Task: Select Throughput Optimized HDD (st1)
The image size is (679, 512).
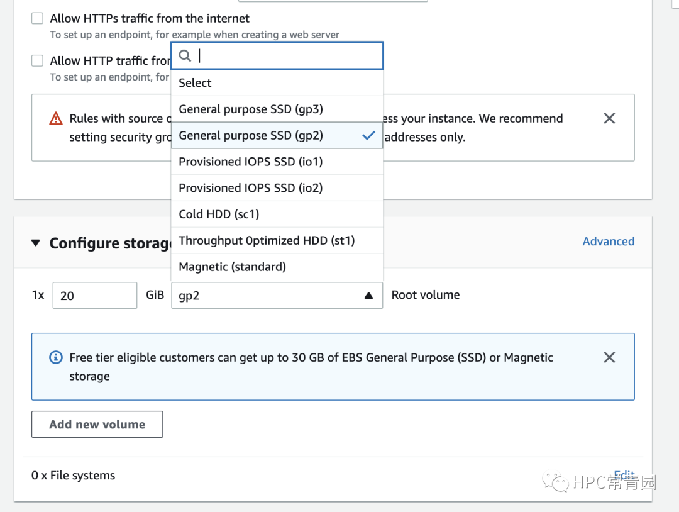Action: (267, 240)
